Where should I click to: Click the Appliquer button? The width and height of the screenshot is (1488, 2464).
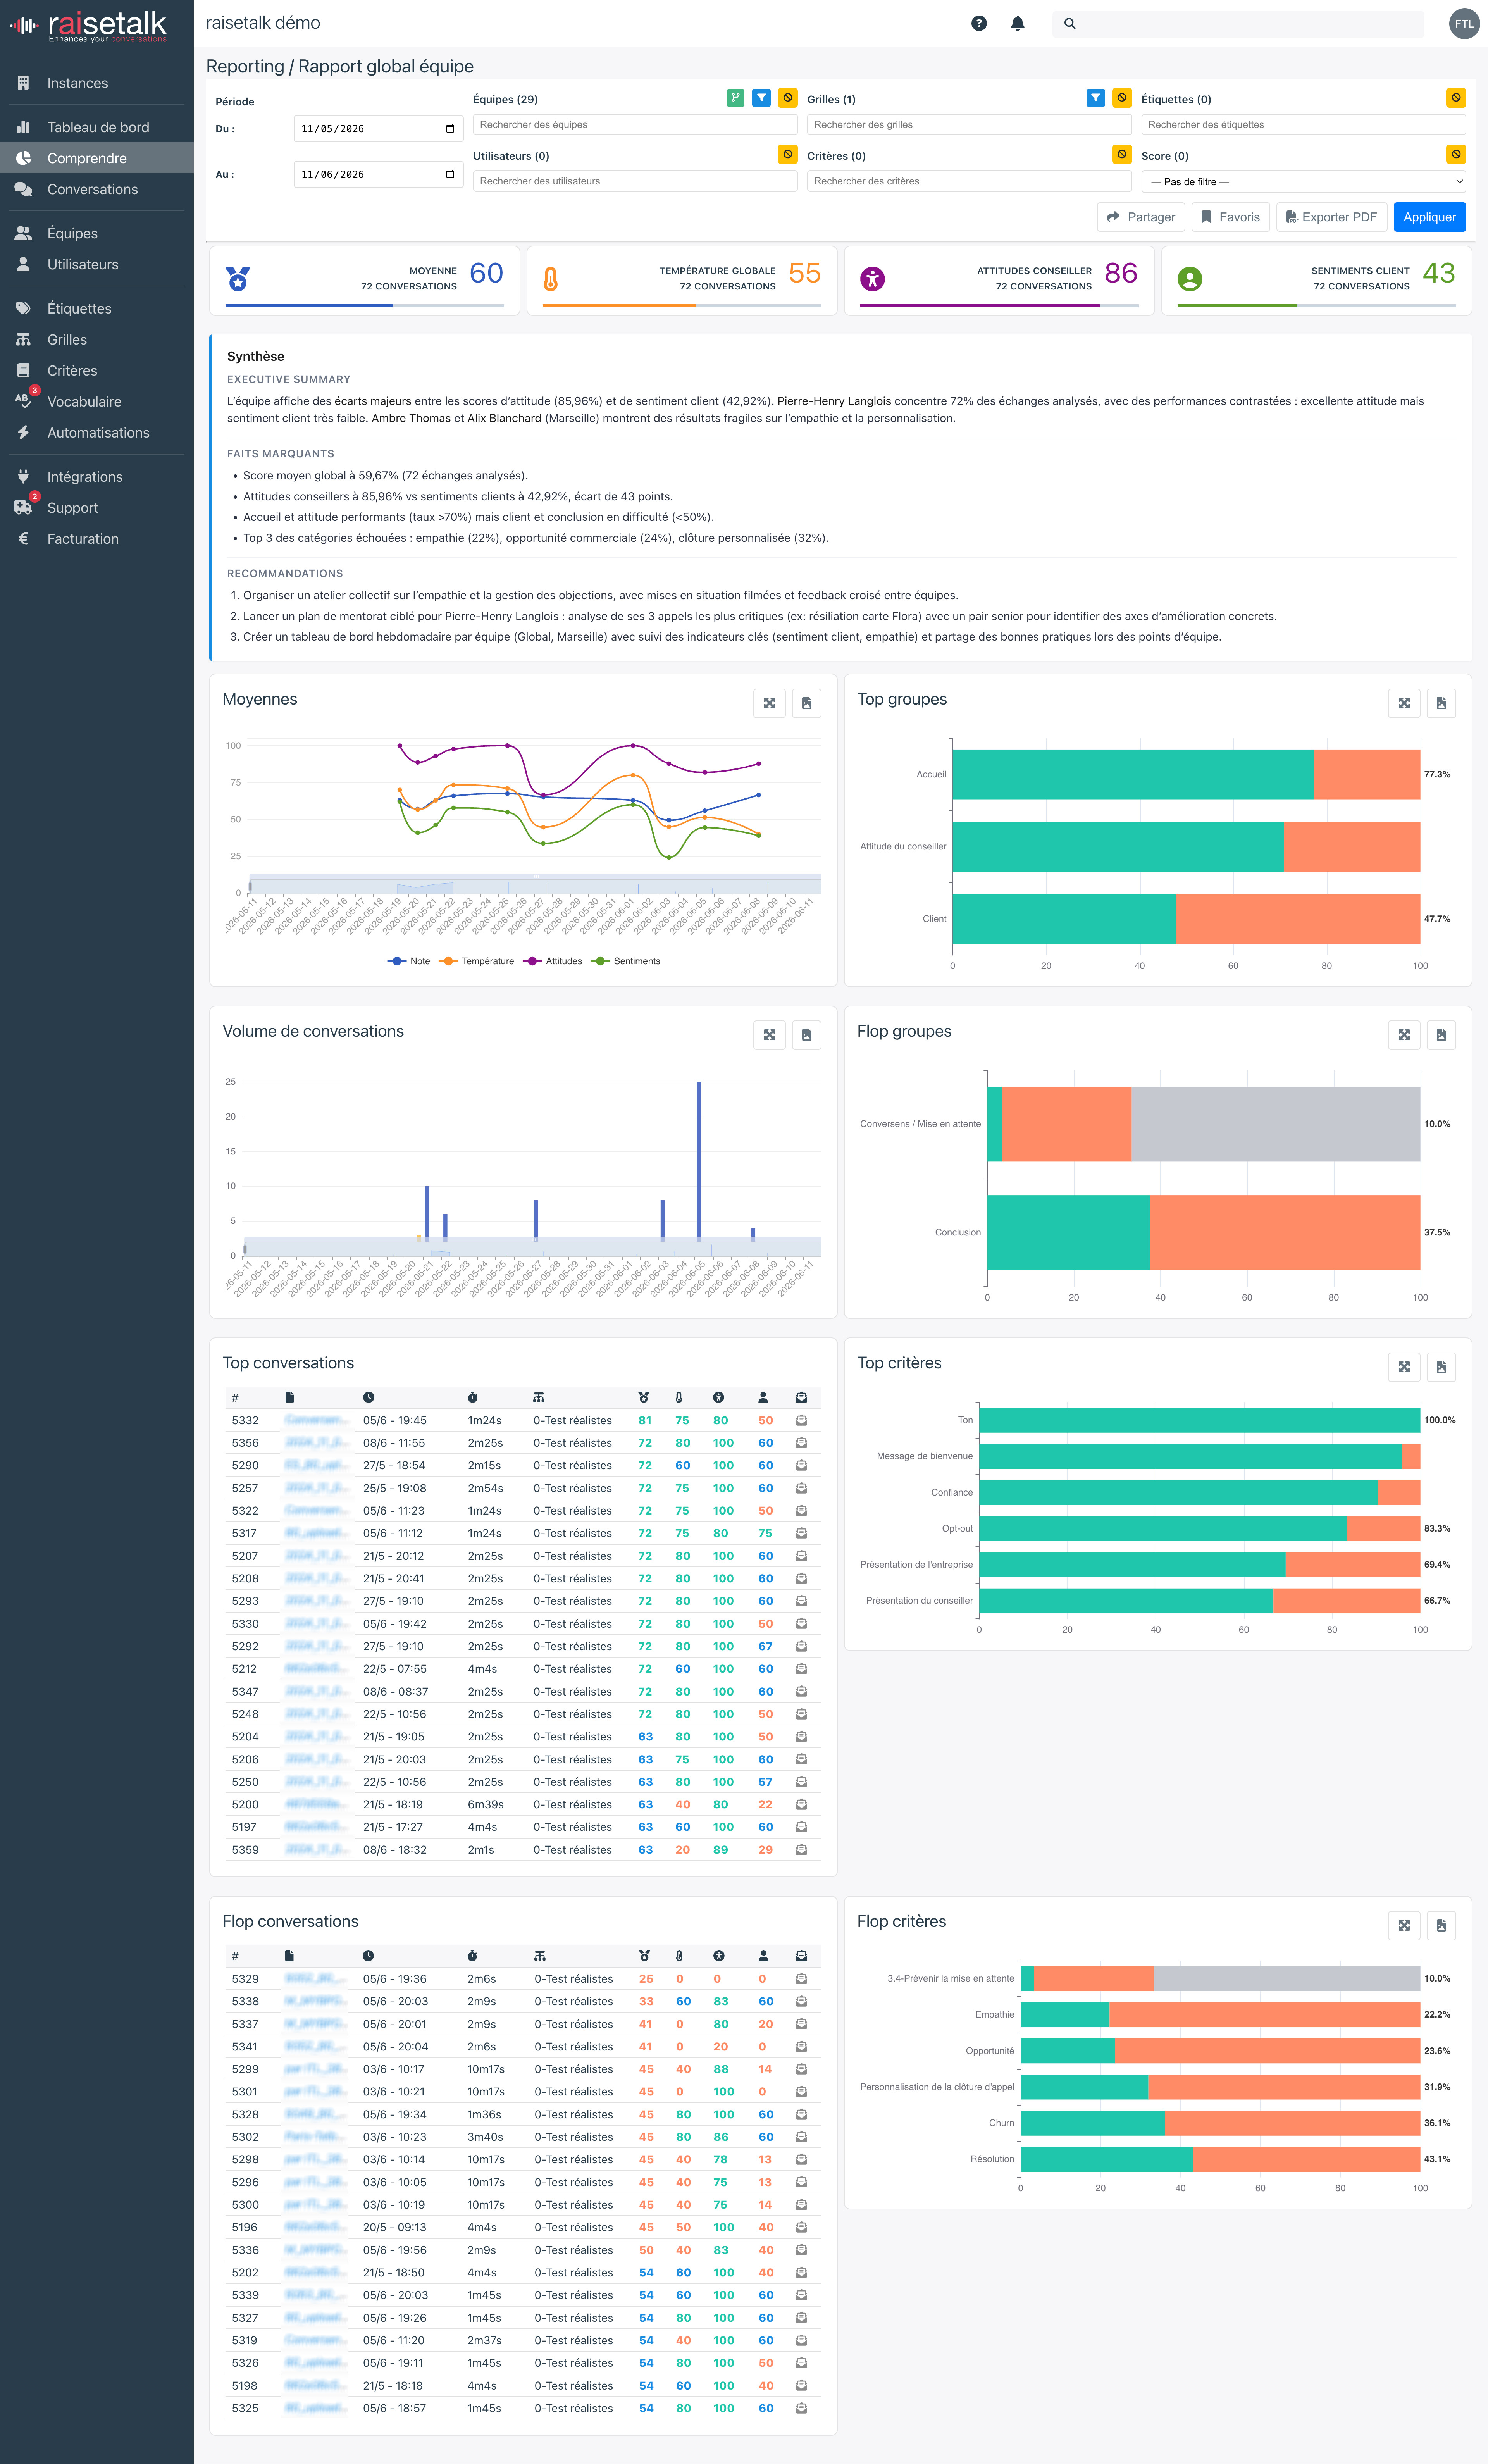click(x=1429, y=217)
